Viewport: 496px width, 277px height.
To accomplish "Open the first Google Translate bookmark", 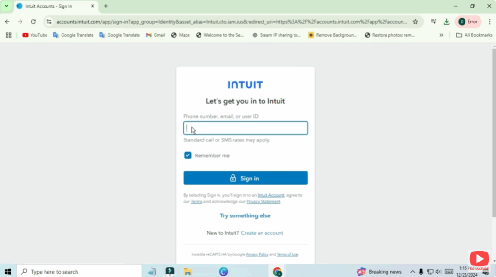I will click(74, 35).
